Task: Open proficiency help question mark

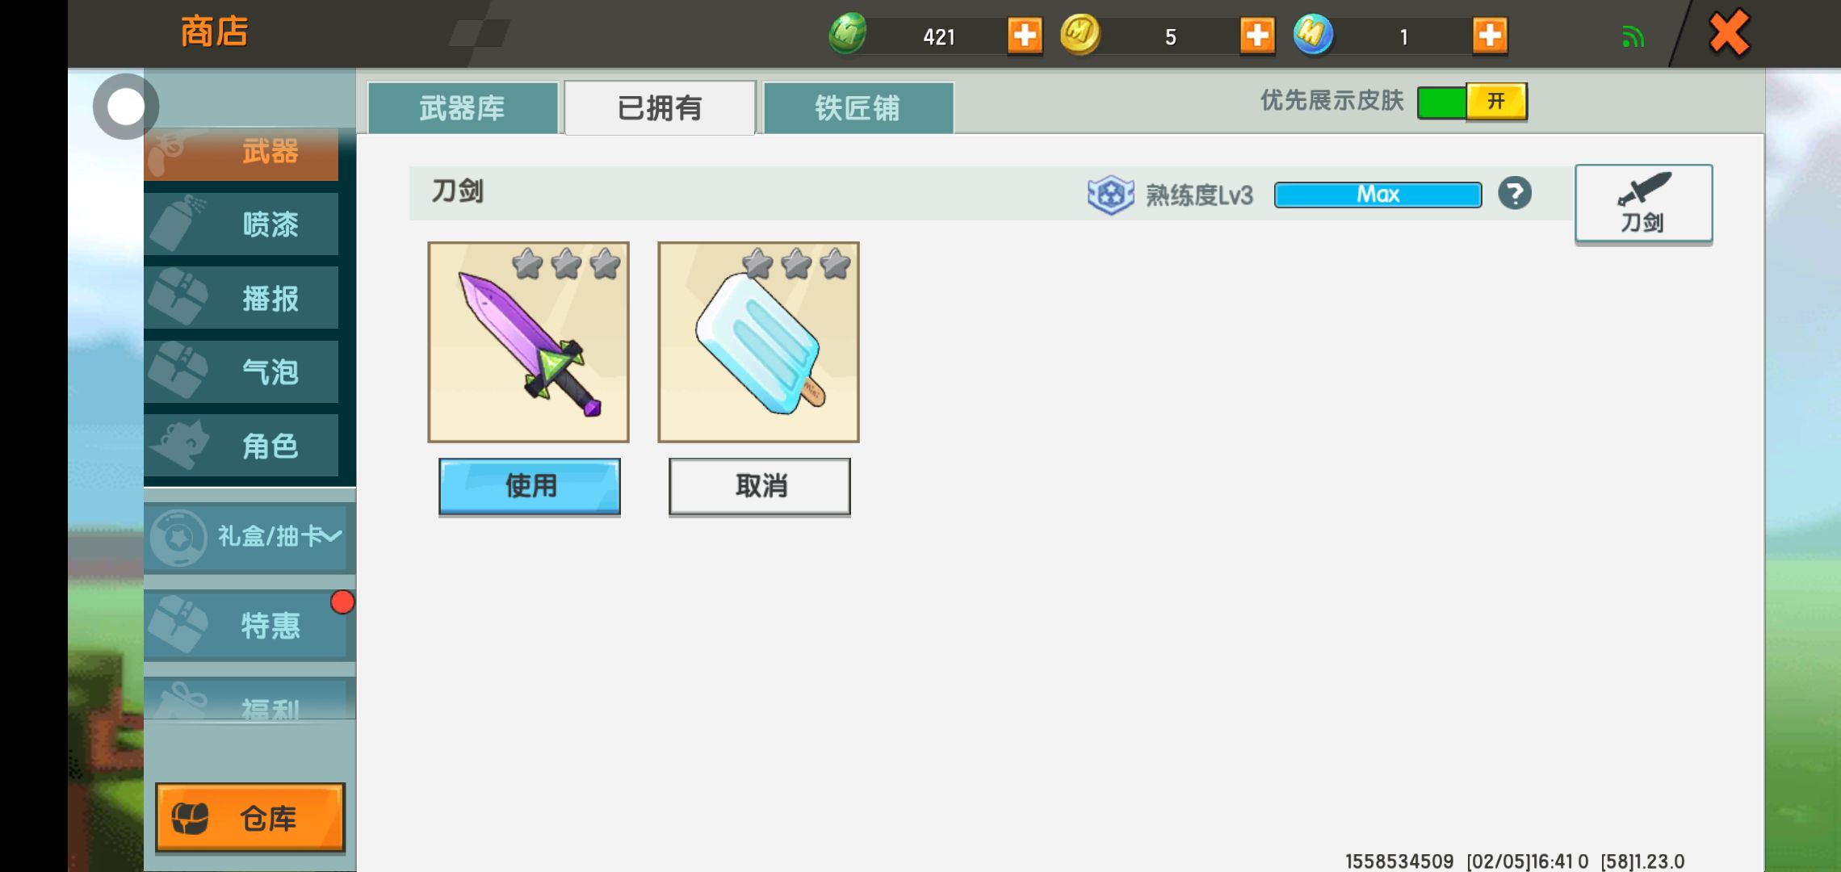Action: [1515, 194]
